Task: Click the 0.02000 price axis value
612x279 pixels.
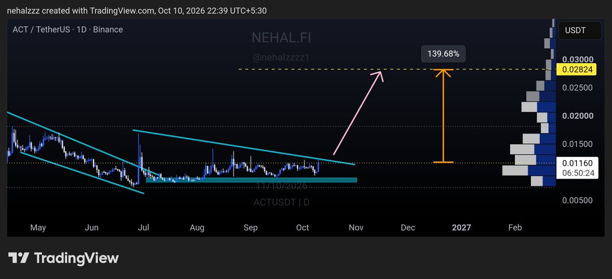Action: point(577,116)
